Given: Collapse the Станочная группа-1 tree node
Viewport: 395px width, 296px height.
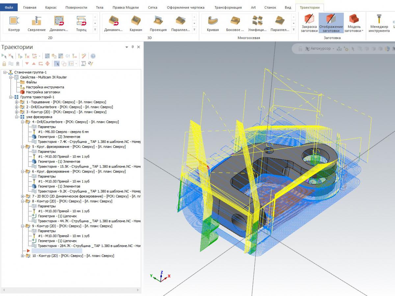Looking at the screenshot, I should click(x=5, y=72).
